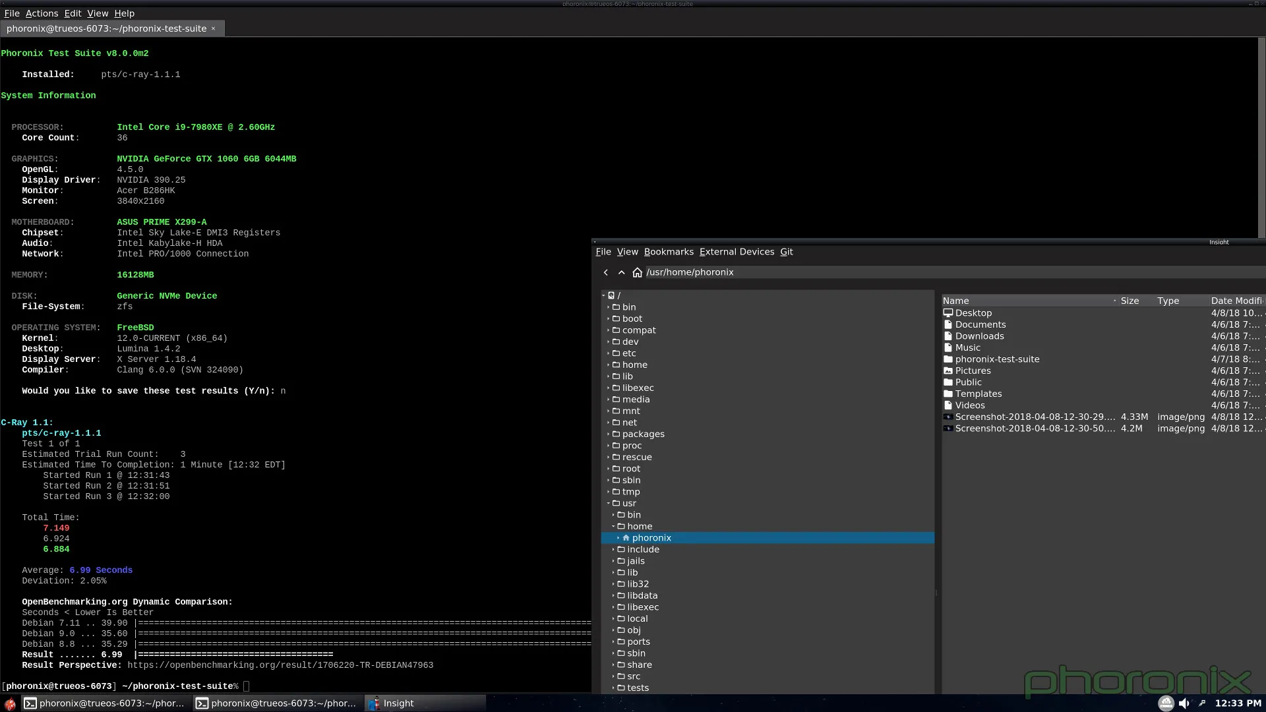Go up one directory level
This screenshot has height=712, width=1266.
pyautogui.click(x=621, y=272)
